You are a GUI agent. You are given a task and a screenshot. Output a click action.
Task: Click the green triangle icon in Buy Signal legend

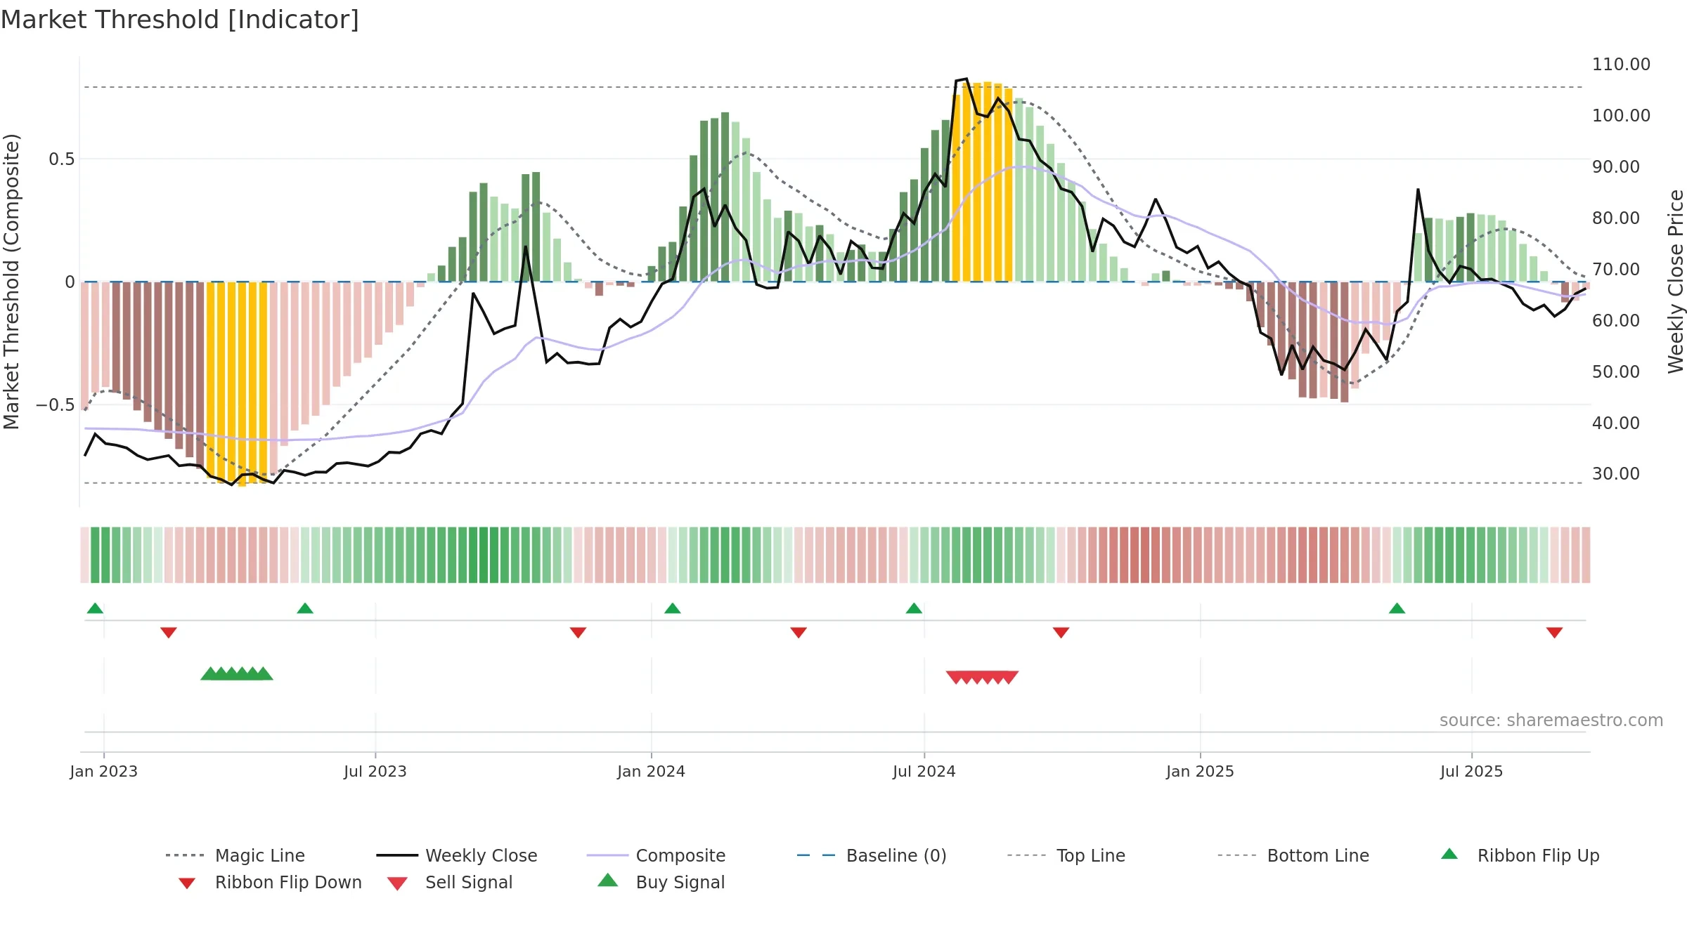point(608,880)
